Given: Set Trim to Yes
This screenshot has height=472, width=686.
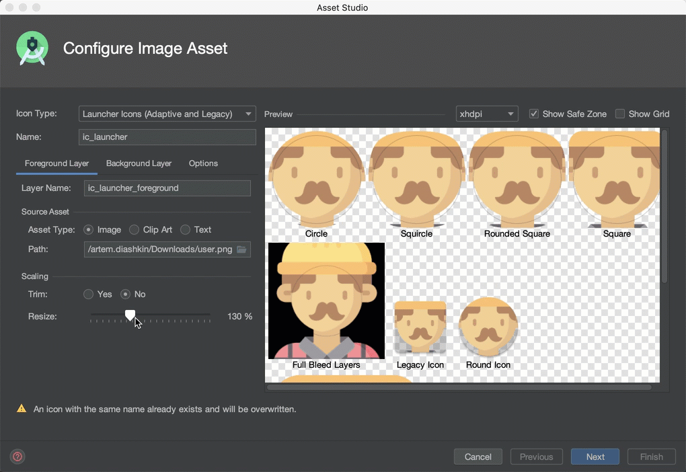Looking at the screenshot, I should (88, 294).
